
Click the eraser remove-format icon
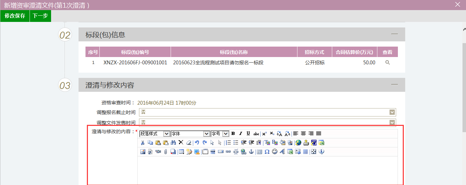(188, 143)
